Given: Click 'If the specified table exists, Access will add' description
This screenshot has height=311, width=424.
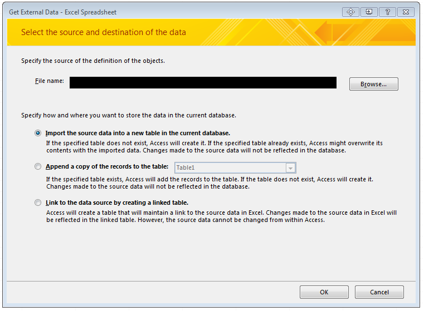Looking at the screenshot, I should (x=209, y=183).
